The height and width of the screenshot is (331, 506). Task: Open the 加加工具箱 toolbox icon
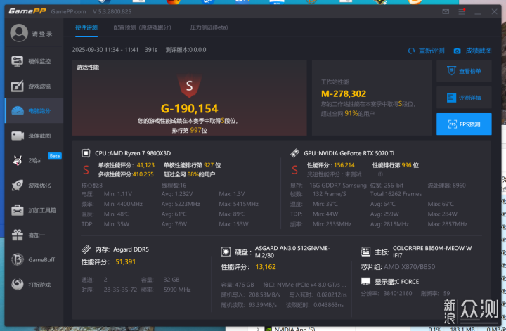(18, 210)
